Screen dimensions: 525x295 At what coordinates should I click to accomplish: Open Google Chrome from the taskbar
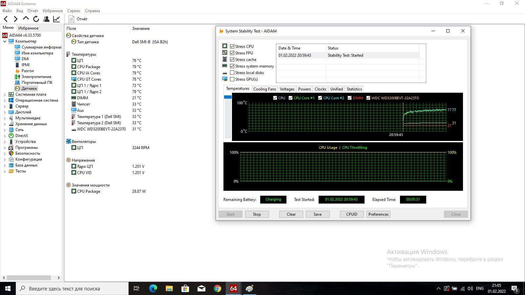218,288
